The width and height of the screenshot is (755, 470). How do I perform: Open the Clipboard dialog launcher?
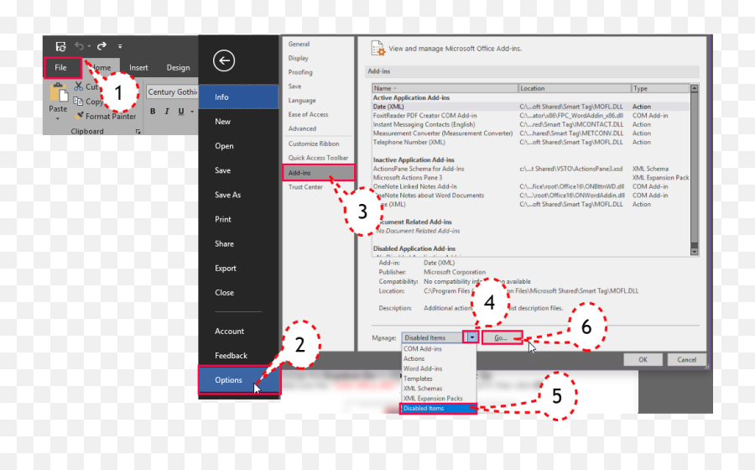coord(138,131)
